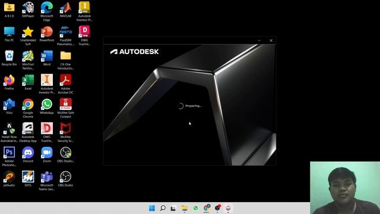This screenshot has height=214, width=380.
Task: Minimize the Autodesk installer window
Action: click(x=259, y=40)
